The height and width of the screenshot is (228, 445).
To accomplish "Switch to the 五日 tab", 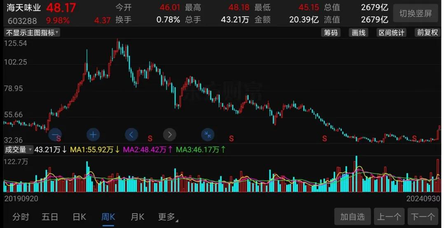I will [x=50, y=217].
